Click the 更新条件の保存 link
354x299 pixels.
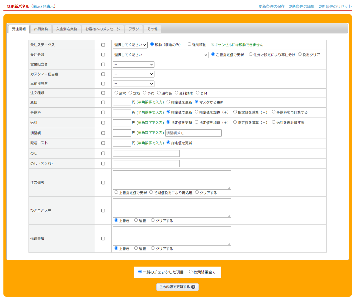point(271,6)
